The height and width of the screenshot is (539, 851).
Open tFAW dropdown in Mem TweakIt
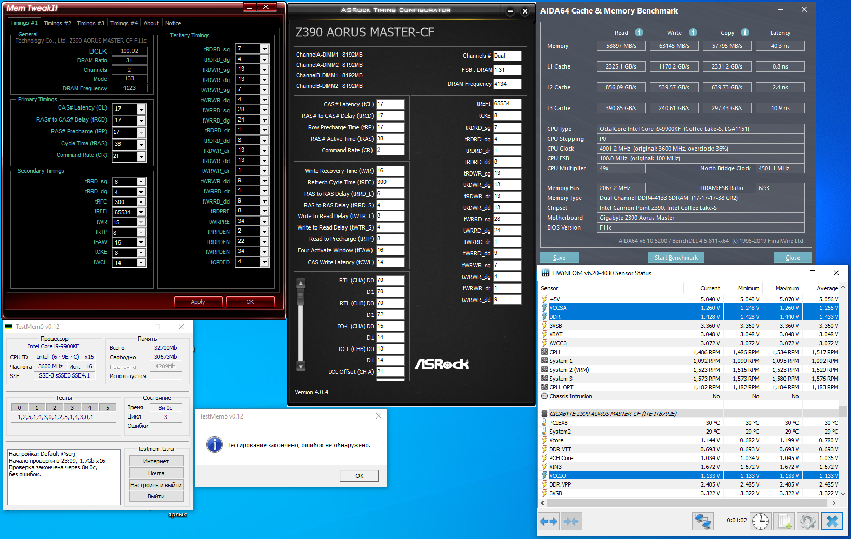click(141, 242)
